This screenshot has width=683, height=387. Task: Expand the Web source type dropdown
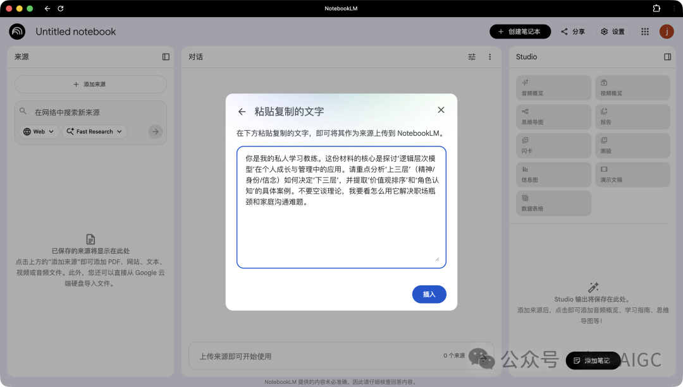pyautogui.click(x=39, y=131)
